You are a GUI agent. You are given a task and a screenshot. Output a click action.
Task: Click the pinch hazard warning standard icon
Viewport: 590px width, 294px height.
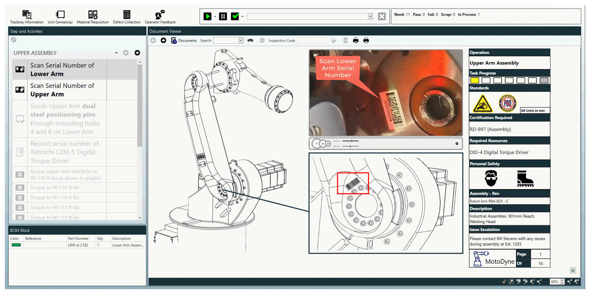tap(482, 104)
